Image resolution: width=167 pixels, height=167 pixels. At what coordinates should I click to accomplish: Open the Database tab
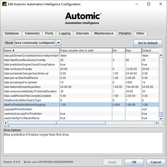[x=12, y=33]
